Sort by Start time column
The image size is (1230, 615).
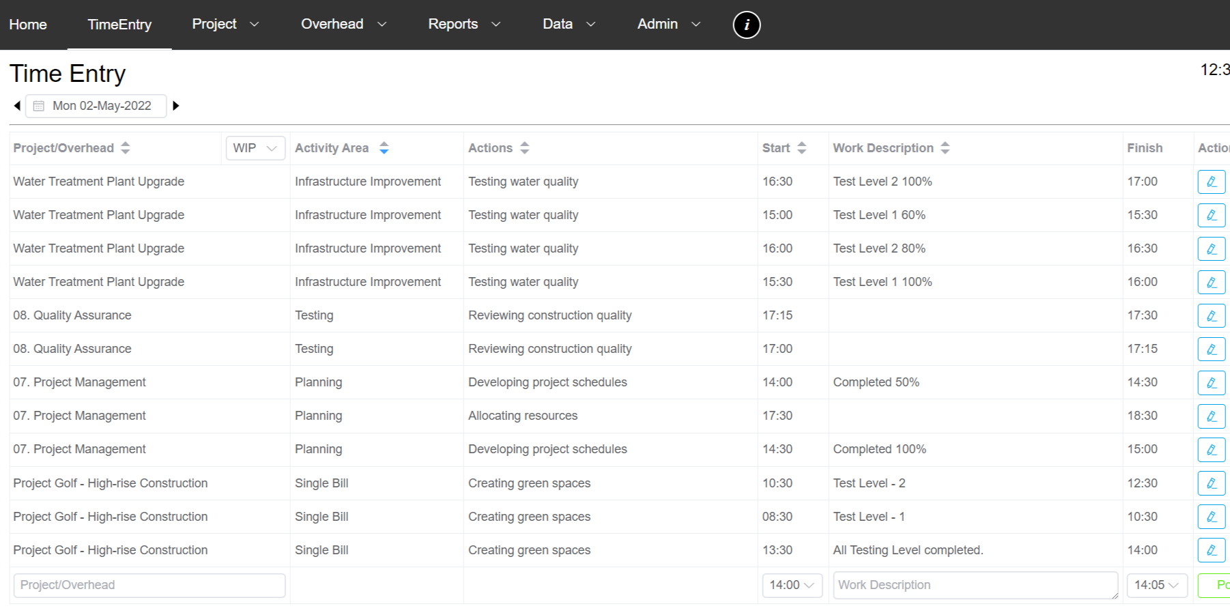click(802, 148)
